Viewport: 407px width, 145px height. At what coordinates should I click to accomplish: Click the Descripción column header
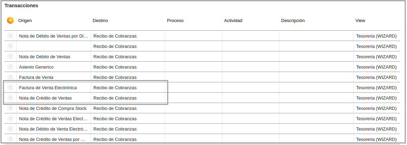pos(293,21)
